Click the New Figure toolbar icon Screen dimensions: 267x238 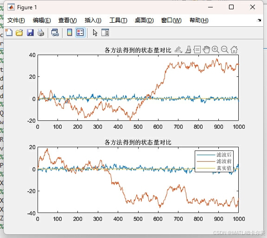tap(9, 32)
